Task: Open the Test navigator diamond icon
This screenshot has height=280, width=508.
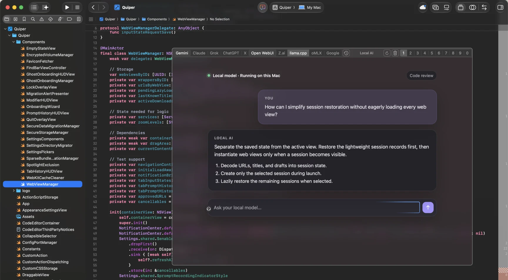Action: point(51,19)
